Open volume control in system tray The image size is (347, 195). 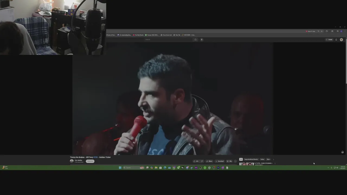[337, 168]
